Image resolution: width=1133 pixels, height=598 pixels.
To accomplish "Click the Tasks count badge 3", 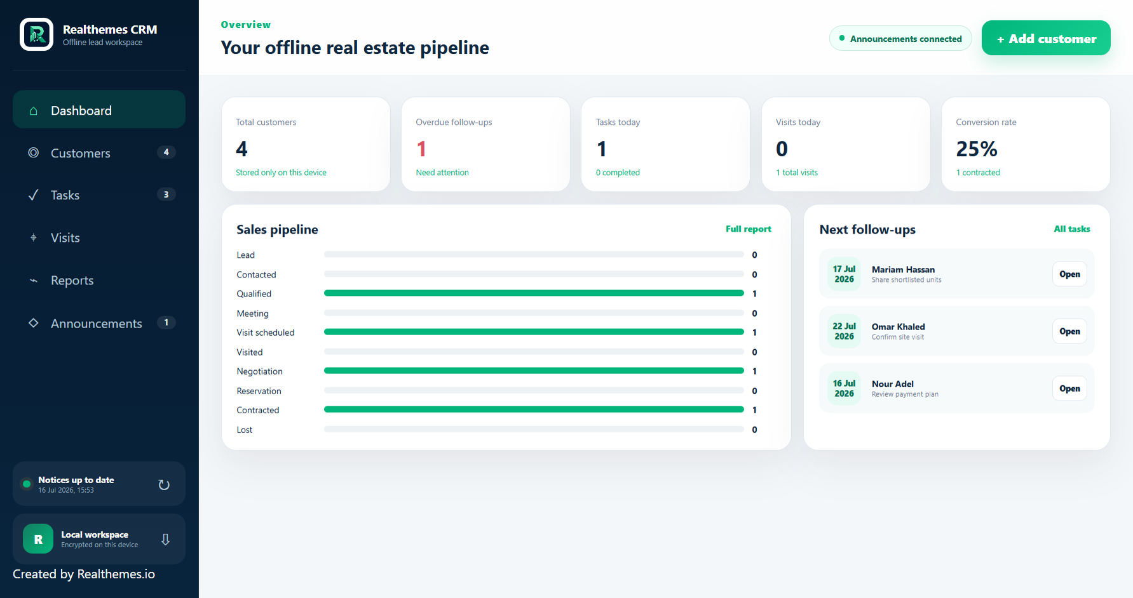I will (x=166, y=195).
